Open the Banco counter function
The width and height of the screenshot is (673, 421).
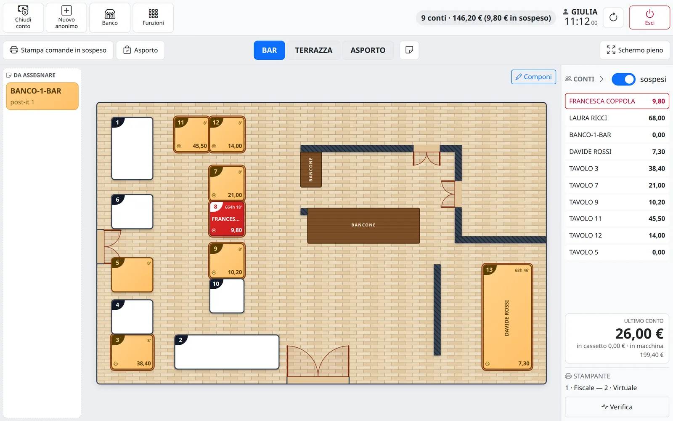pyautogui.click(x=110, y=18)
